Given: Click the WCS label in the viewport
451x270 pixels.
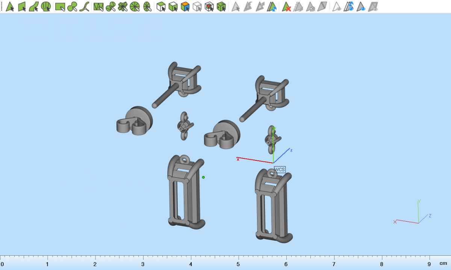Looking at the screenshot, I should tap(280, 170).
